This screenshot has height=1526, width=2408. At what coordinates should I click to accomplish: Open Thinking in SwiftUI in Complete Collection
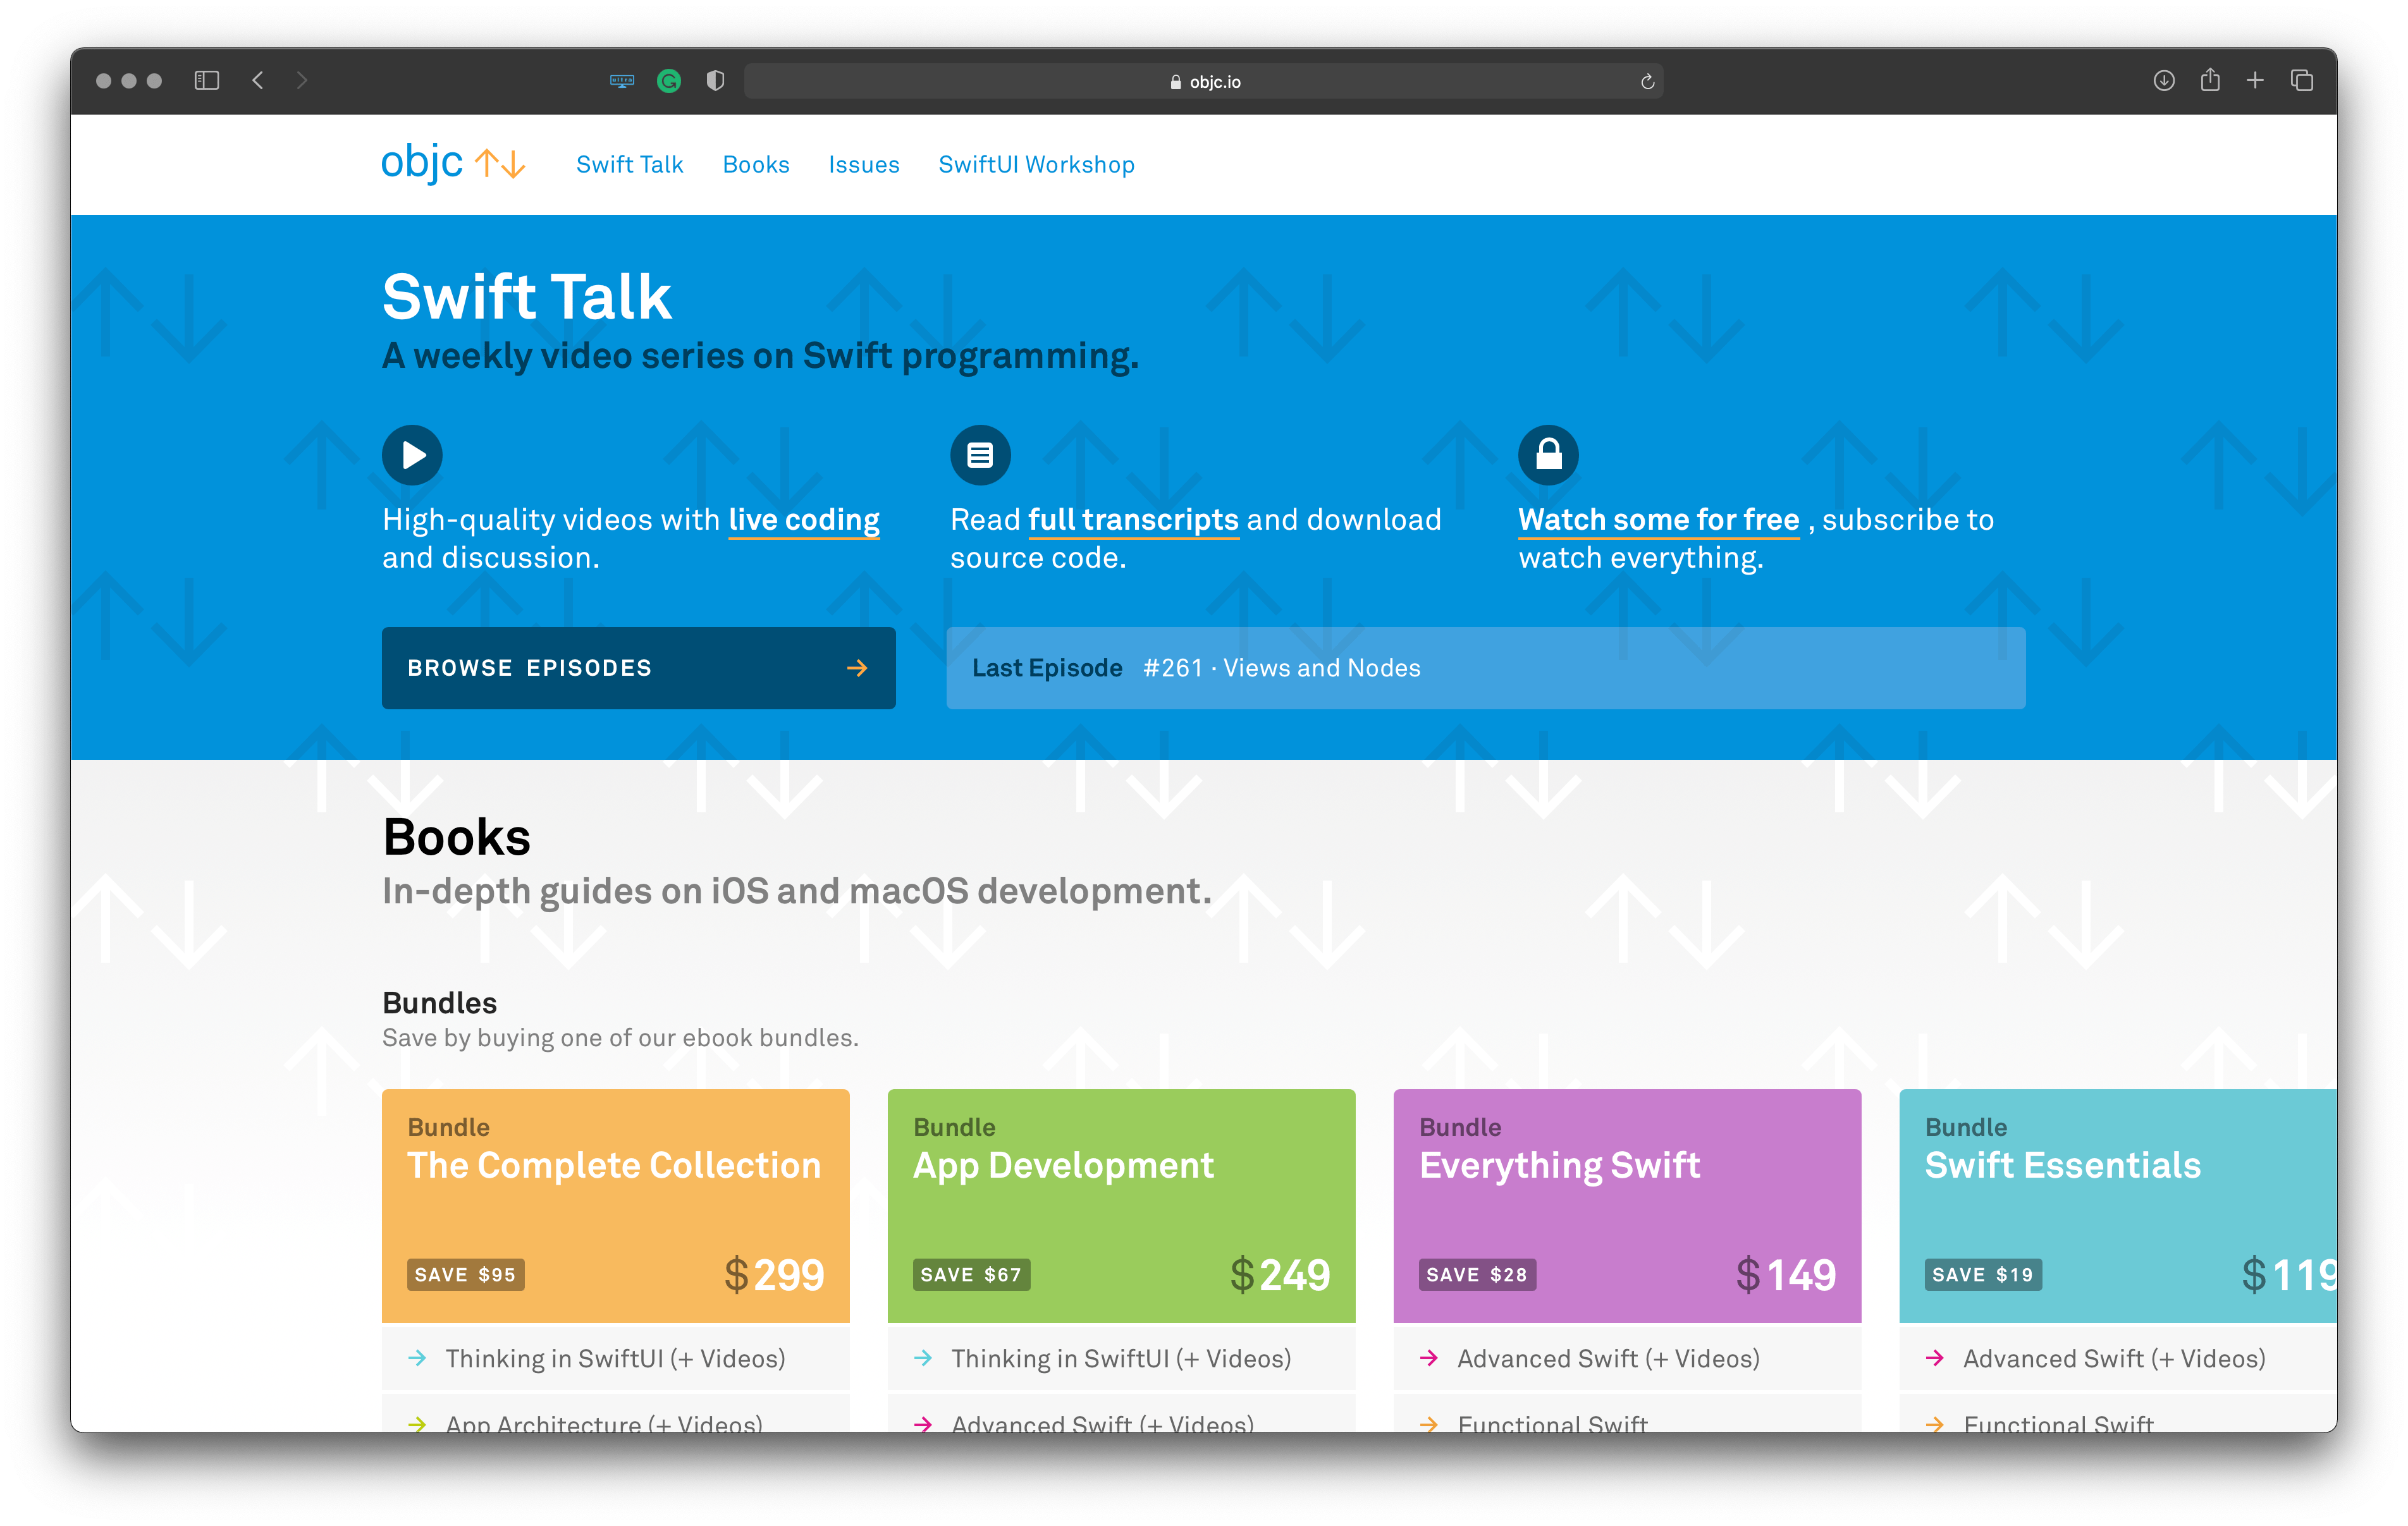[615, 1358]
